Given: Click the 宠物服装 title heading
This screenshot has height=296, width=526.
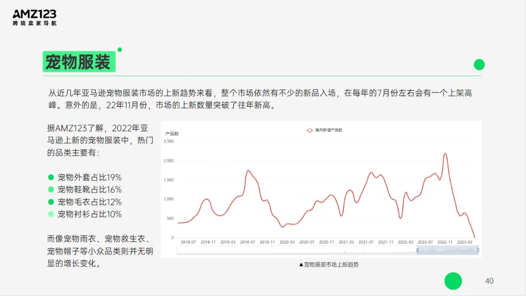Looking at the screenshot, I should [x=79, y=62].
